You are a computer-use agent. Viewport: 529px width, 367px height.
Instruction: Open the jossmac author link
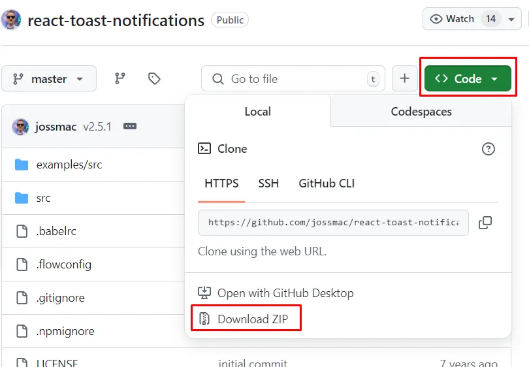(56, 127)
